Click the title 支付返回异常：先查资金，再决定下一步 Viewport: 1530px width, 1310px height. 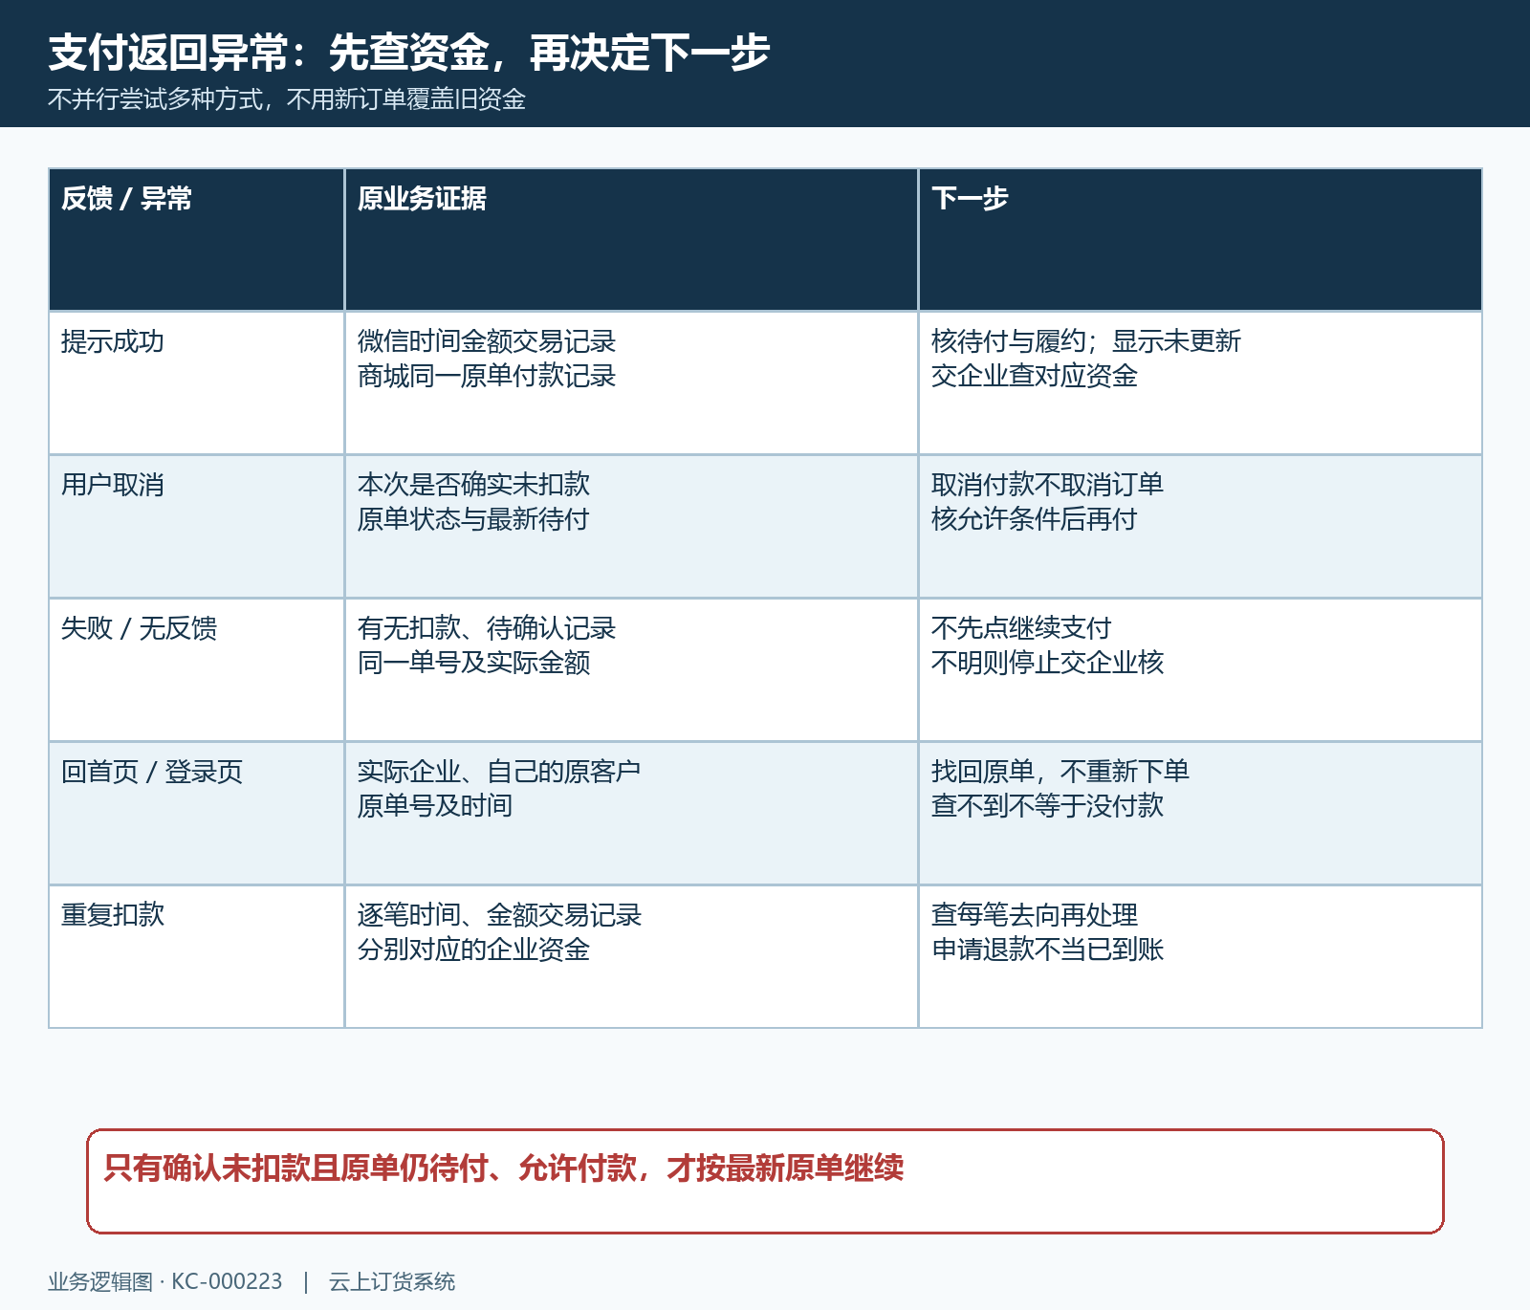click(x=409, y=53)
